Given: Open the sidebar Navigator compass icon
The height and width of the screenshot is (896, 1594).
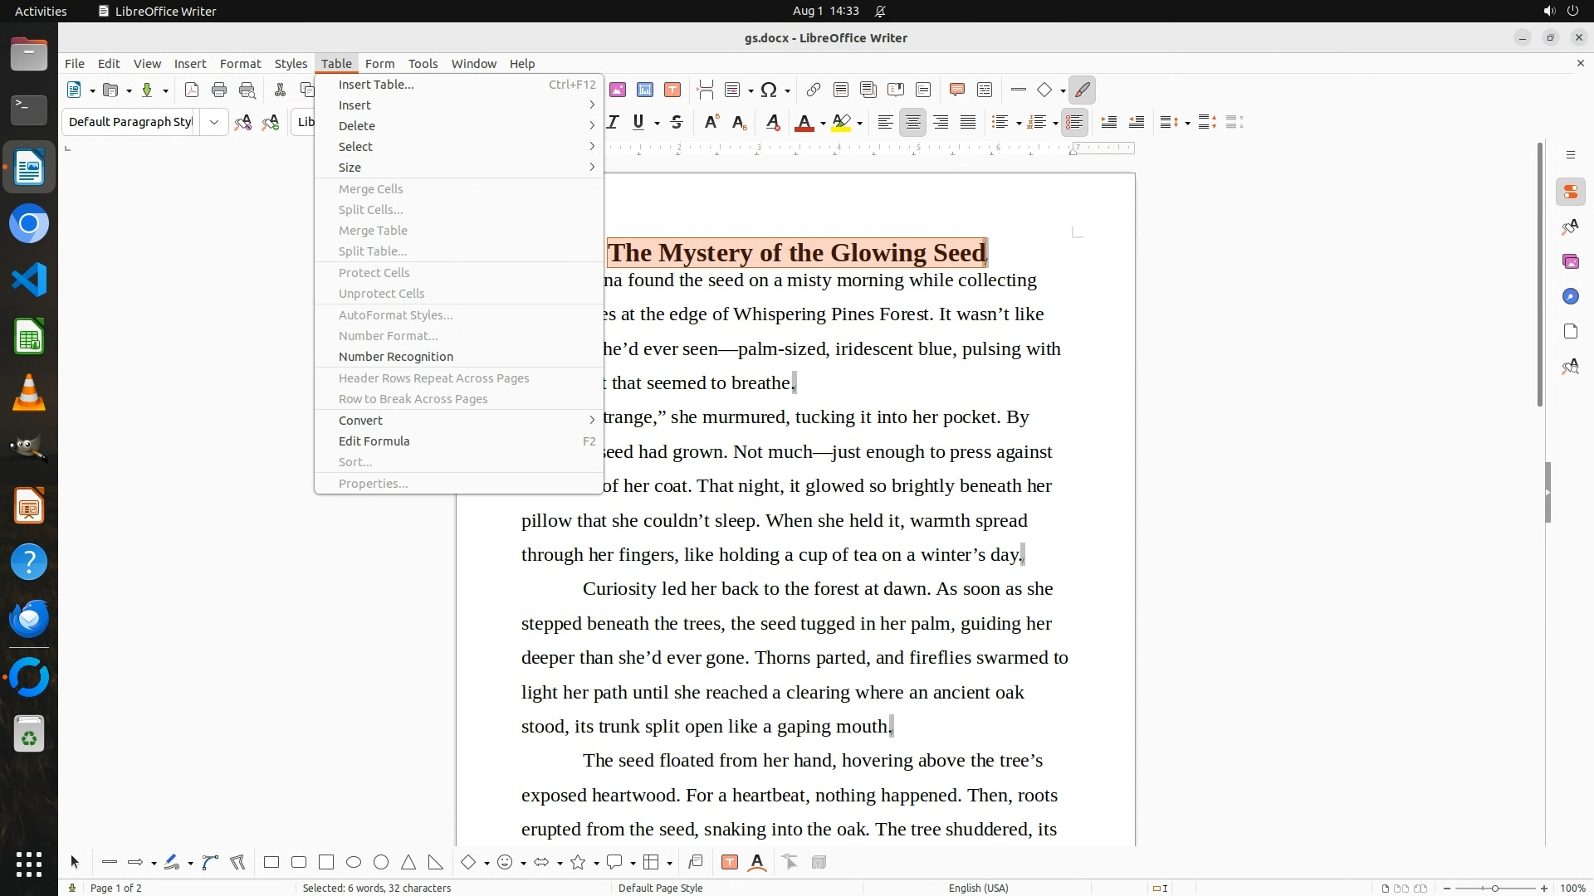Looking at the screenshot, I should tap(1570, 296).
